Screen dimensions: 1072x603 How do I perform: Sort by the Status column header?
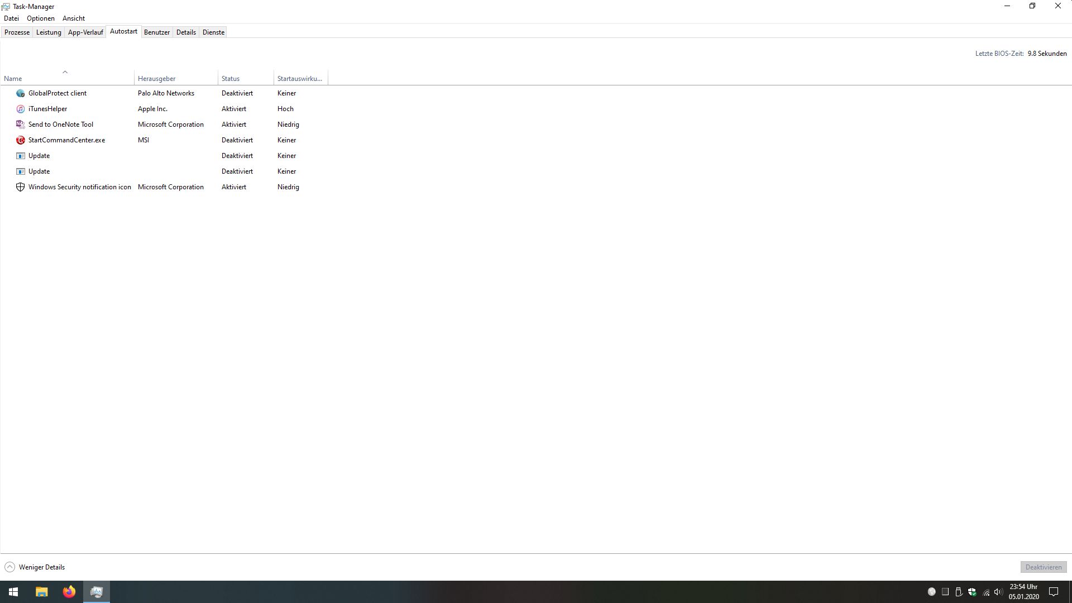tap(230, 79)
